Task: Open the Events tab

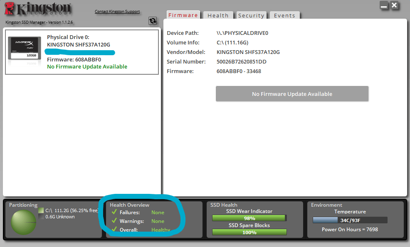Action: 284,15
